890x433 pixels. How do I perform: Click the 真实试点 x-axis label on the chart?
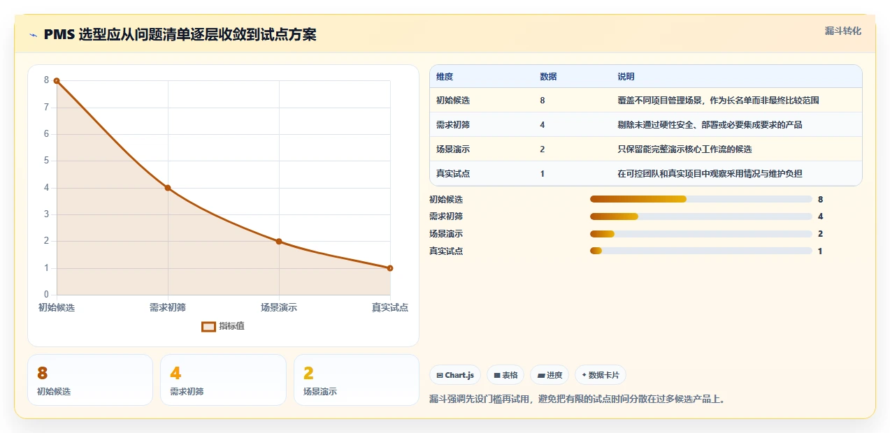[390, 307]
